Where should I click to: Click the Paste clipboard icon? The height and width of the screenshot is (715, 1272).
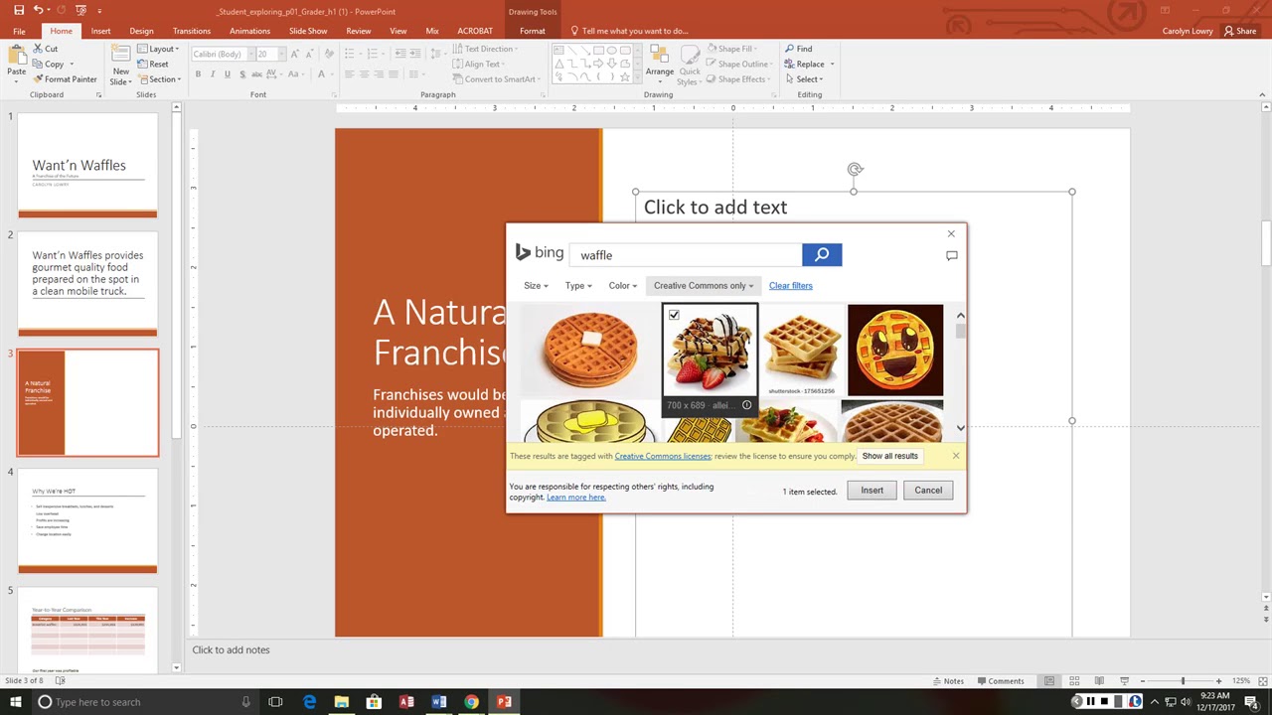[x=17, y=57]
